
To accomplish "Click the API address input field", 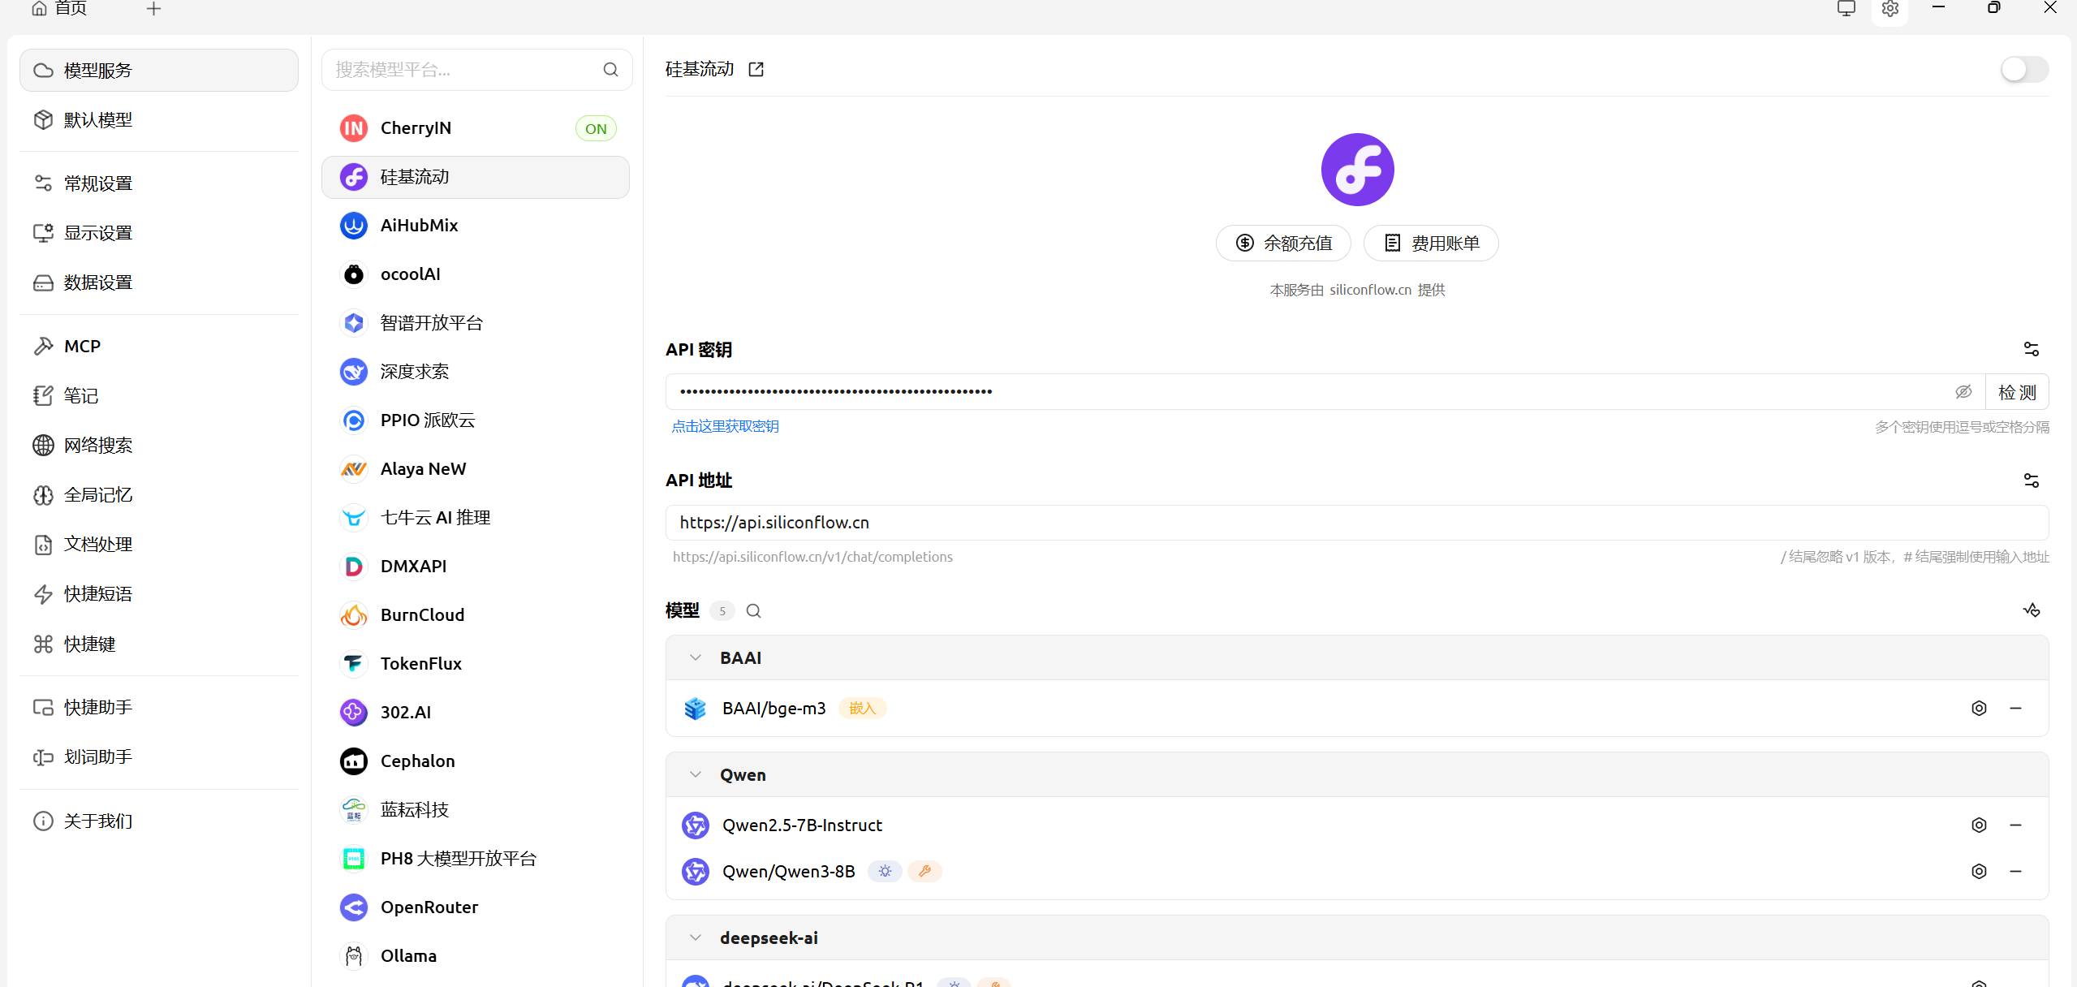I will [1357, 523].
